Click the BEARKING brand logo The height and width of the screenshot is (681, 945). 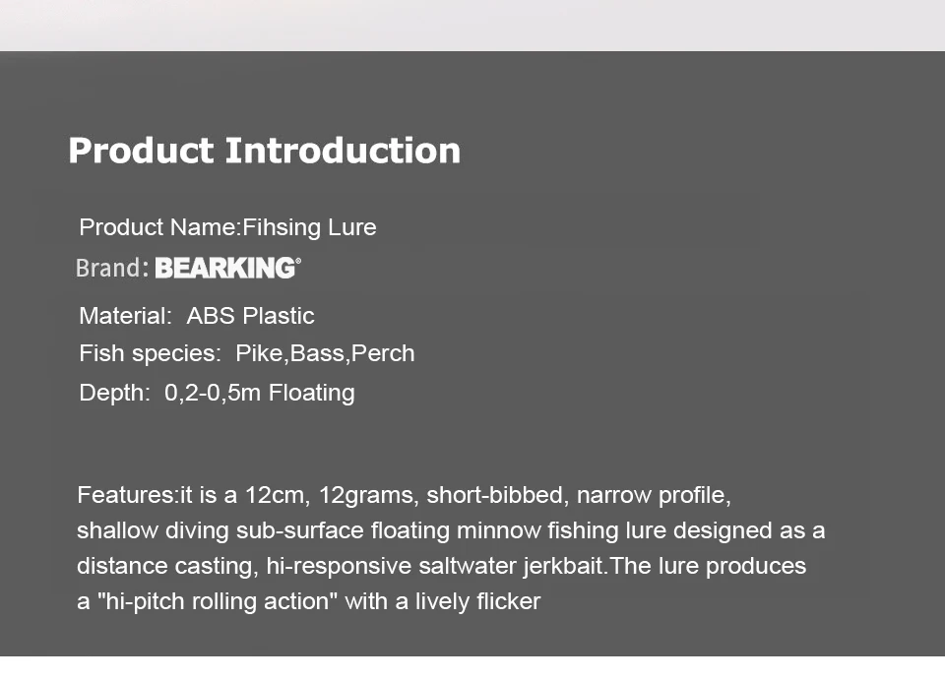coord(224,269)
